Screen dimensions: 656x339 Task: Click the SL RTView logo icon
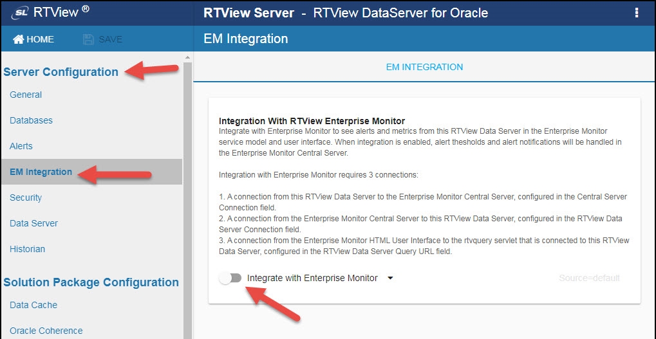tap(21, 12)
